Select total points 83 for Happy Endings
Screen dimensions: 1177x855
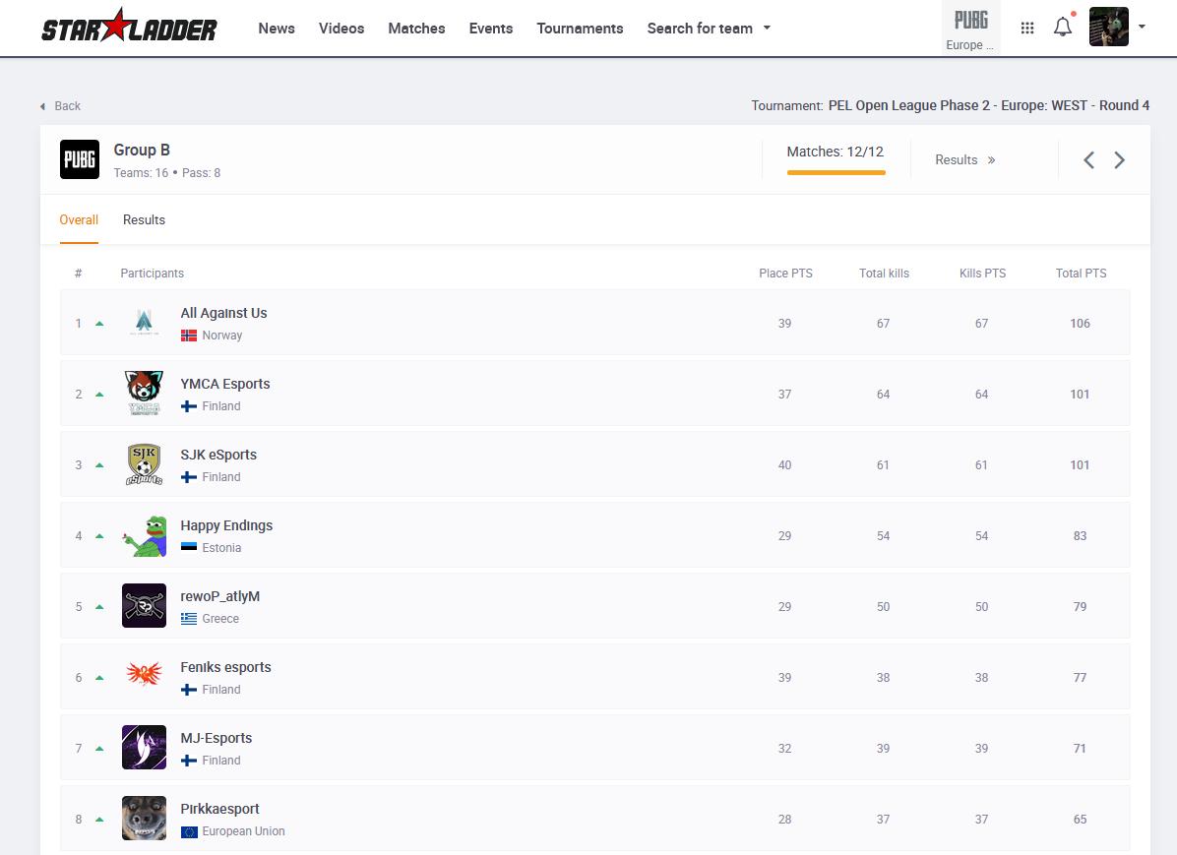click(x=1080, y=536)
